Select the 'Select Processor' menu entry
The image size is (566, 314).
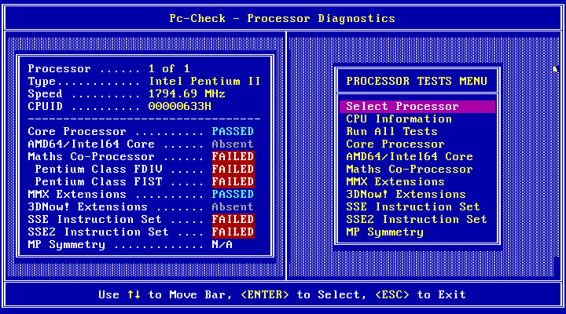coord(417,106)
